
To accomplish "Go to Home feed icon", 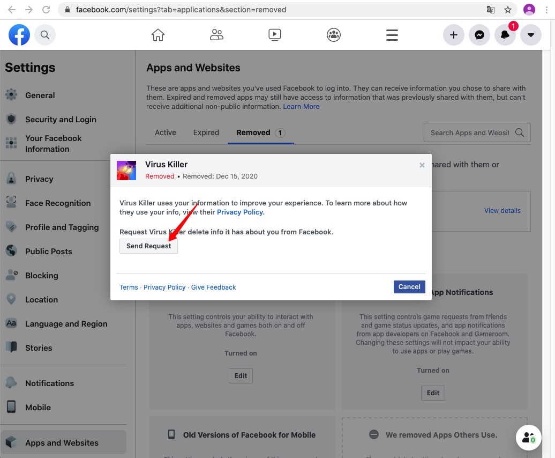I will click(x=158, y=35).
